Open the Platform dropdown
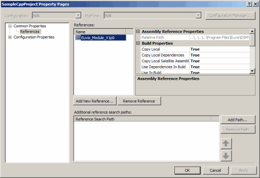260x178 pixels. point(199,16)
